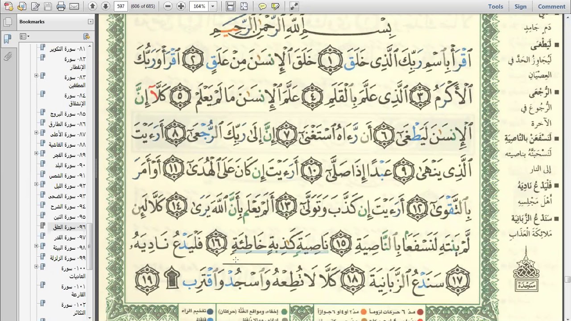571x321 pixels.
Task: Click the Save floppy disk icon
Action: (x=48, y=6)
